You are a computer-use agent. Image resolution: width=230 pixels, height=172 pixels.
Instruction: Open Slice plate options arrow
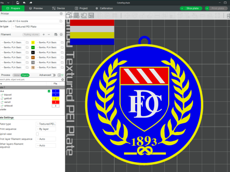(182, 8)
